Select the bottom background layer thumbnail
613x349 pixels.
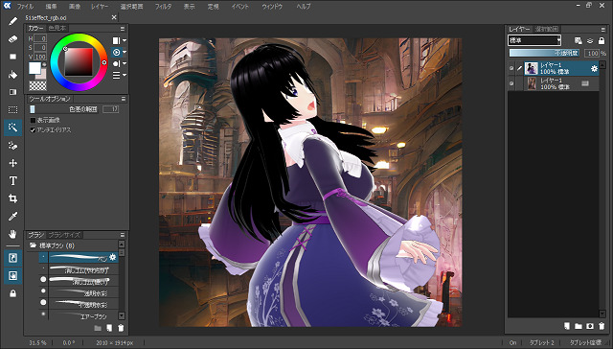click(x=532, y=83)
